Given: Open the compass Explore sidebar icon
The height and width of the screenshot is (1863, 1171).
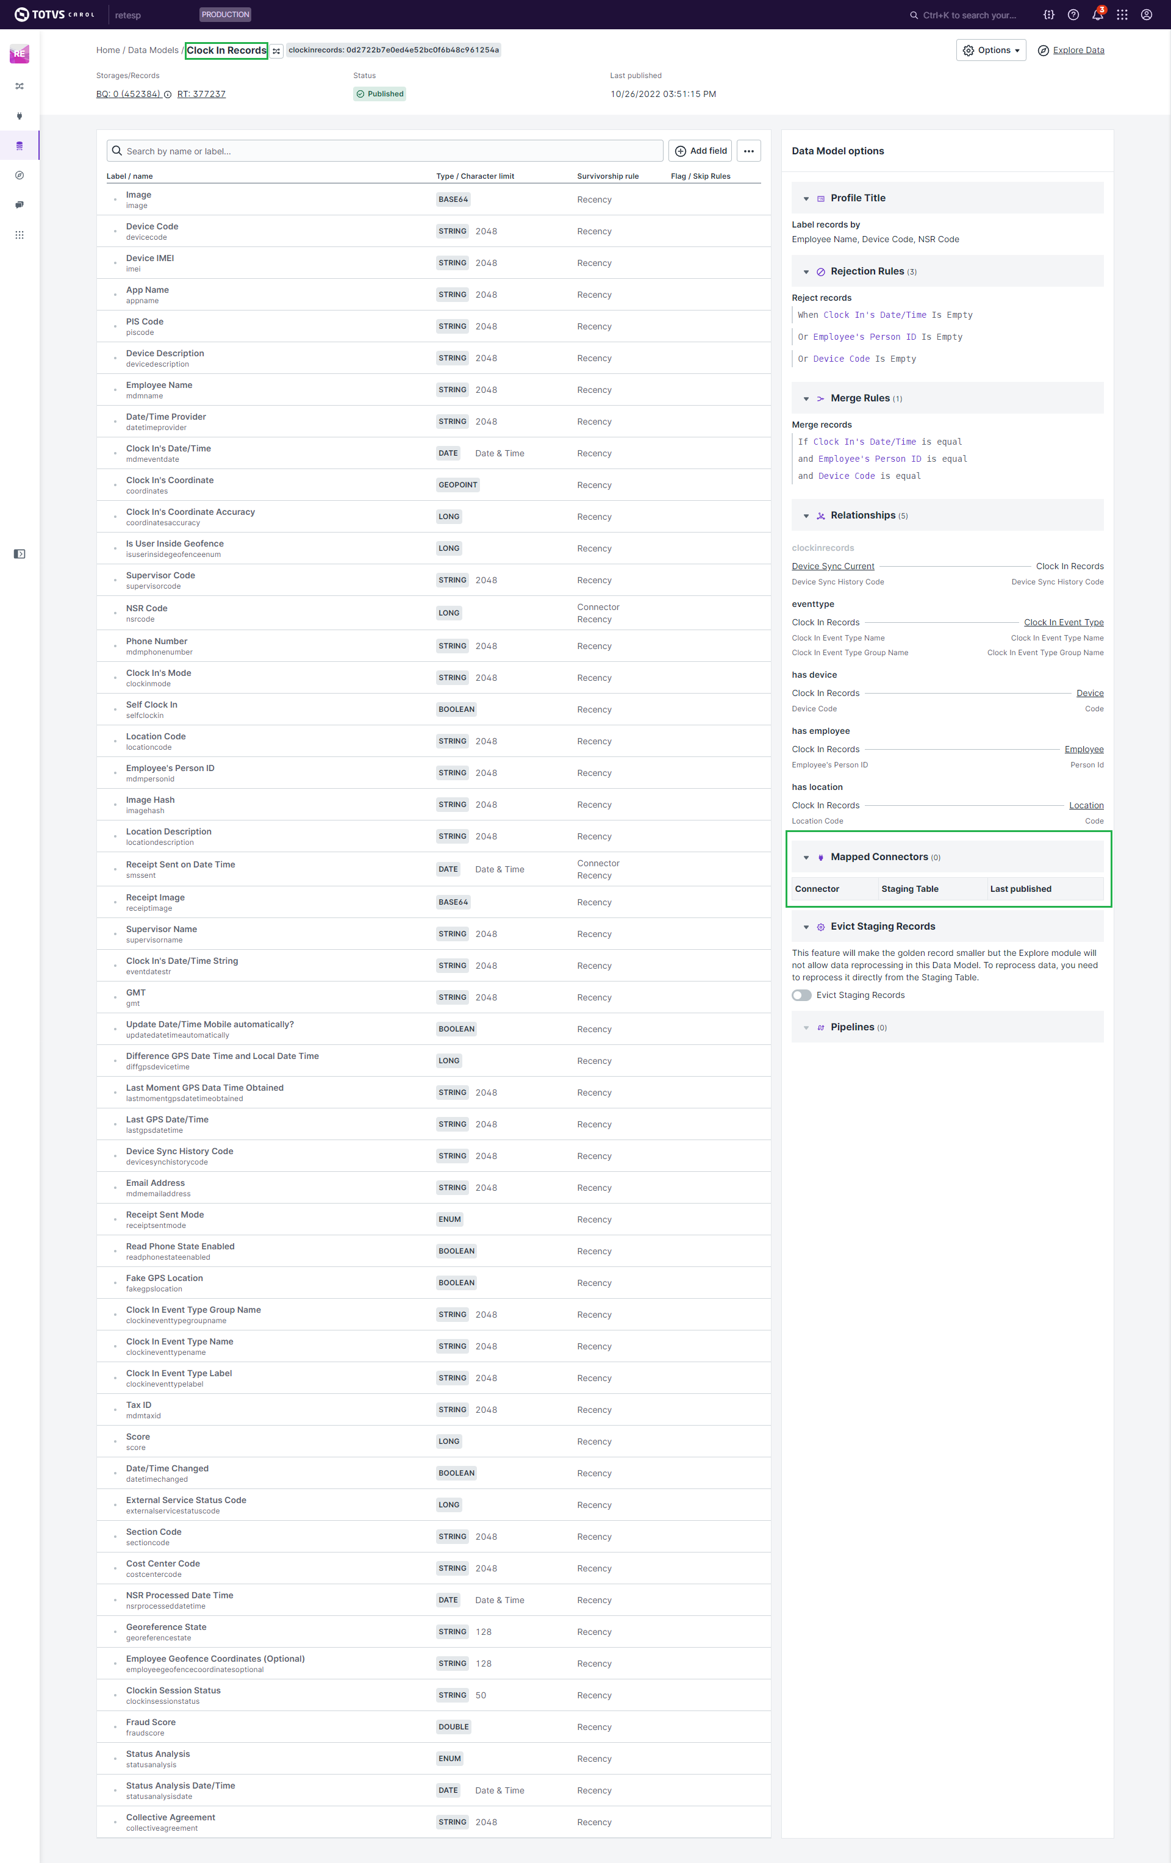Looking at the screenshot, I should (x=20, y=176).
